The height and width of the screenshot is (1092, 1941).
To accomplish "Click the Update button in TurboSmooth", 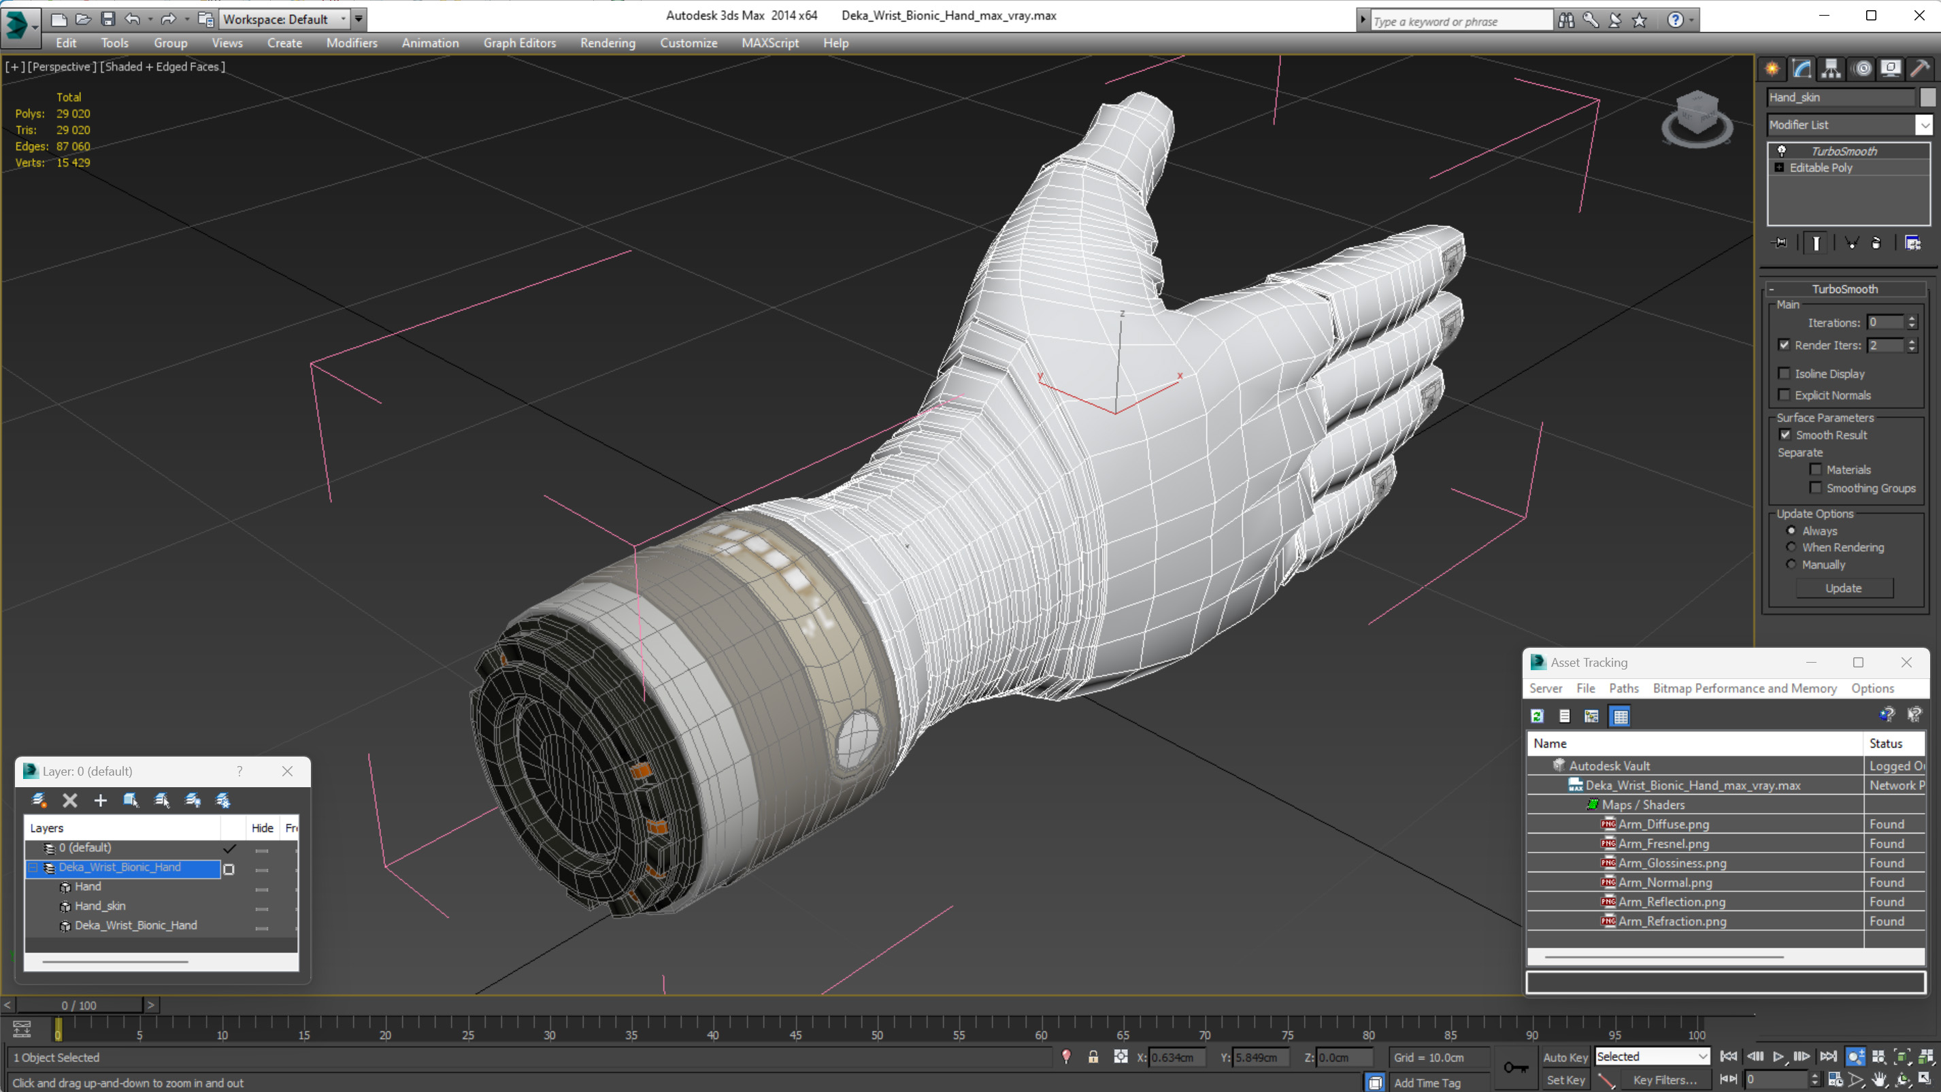I will (x=1843, y=588).
